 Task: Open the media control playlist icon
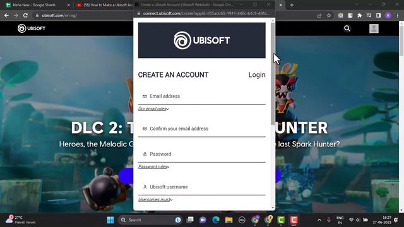click(x=369, y=15)
